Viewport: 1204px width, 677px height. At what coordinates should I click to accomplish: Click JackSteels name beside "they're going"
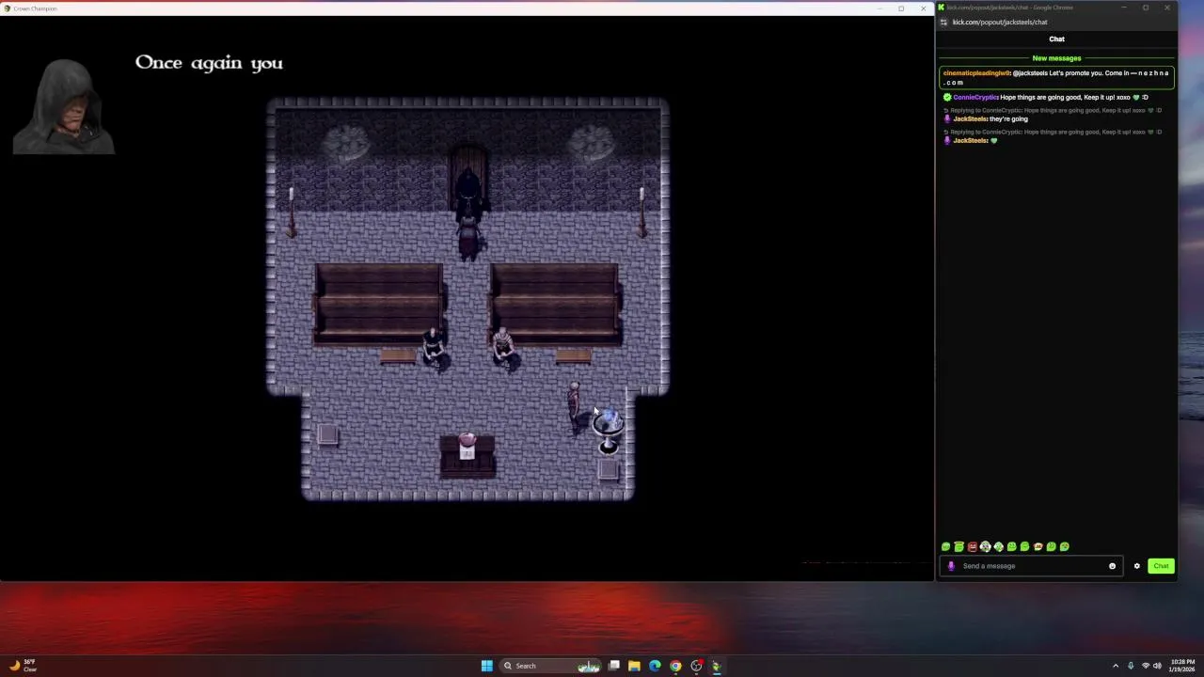tap(970, 118)
